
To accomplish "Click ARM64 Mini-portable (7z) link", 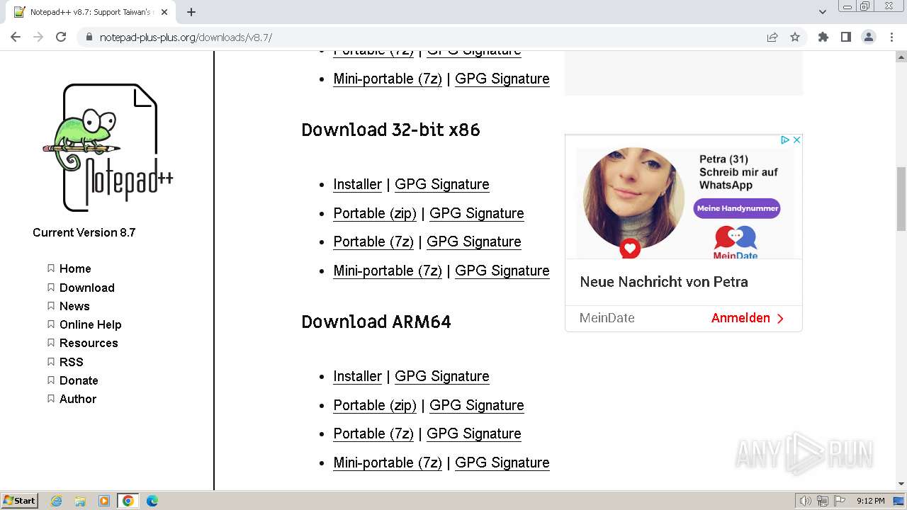I will click(388, 463).
